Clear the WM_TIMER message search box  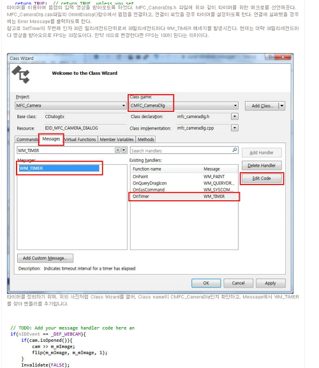117,150
